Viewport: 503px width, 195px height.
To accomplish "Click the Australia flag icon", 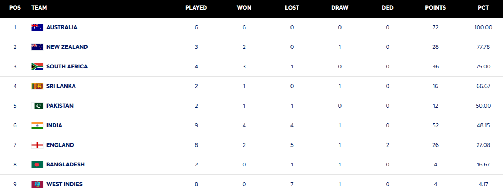I will coord(37,27).
